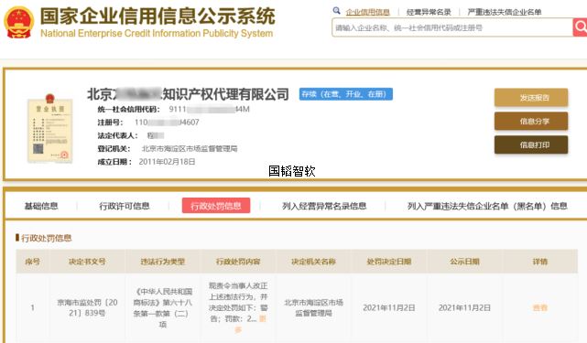Image resolution: width=587 pixels, height=343 pixels.
Task: Click the national emblem logo
Action: (18, 22)
